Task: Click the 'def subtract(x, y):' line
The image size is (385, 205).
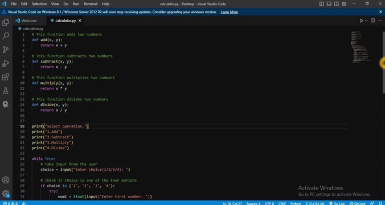Action: pyautogui.click(x=52, y=61)
